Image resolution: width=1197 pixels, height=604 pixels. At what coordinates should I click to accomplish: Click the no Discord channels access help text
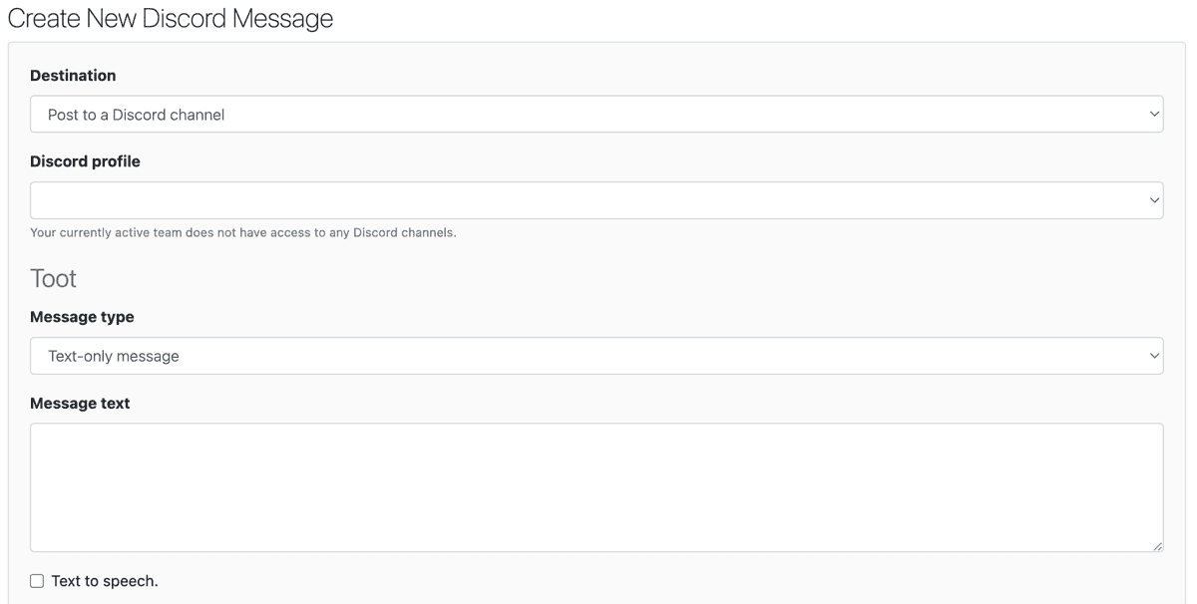pos(242,233)
